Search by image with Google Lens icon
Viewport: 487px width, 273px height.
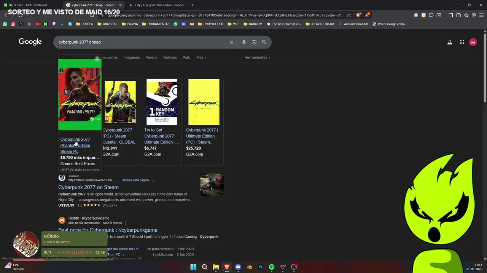[254, 42]
